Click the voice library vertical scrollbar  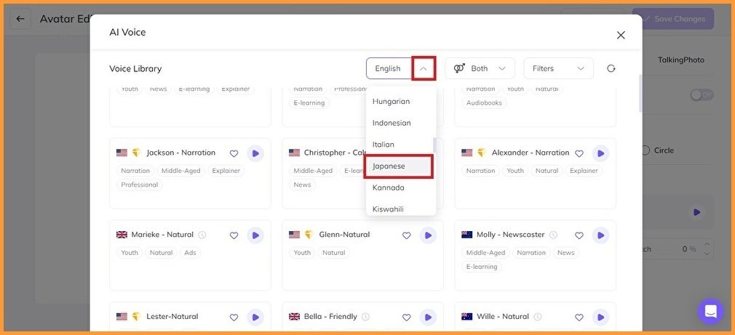(x=640, y=93)
